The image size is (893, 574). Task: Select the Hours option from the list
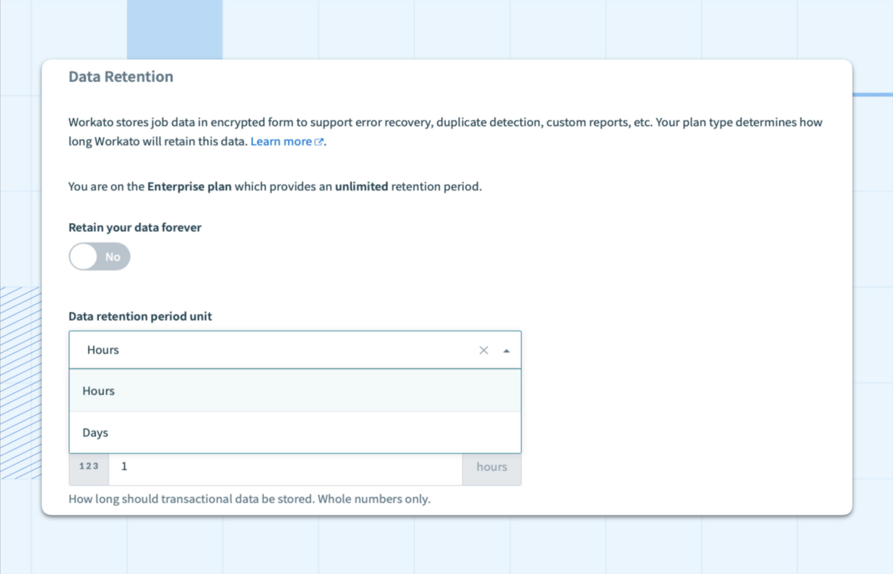tap(98, 391)
